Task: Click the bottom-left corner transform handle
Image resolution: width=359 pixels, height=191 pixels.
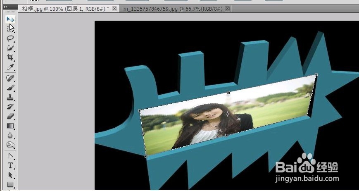Action: (x=145, y=156)
